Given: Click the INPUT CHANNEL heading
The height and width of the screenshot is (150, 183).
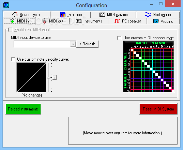Looking at the screenshot, I should coord(152,43).
